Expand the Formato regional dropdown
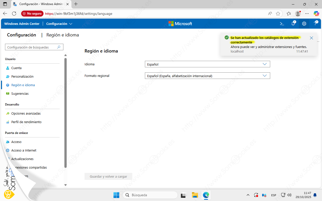Viewport: 322px width, 201px height. click(207, 76)
